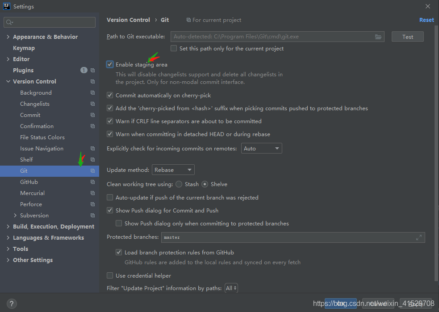Click the search magnifier icon in settings search
This screenshot has width=439, height=312.
[x=9, y=22]
